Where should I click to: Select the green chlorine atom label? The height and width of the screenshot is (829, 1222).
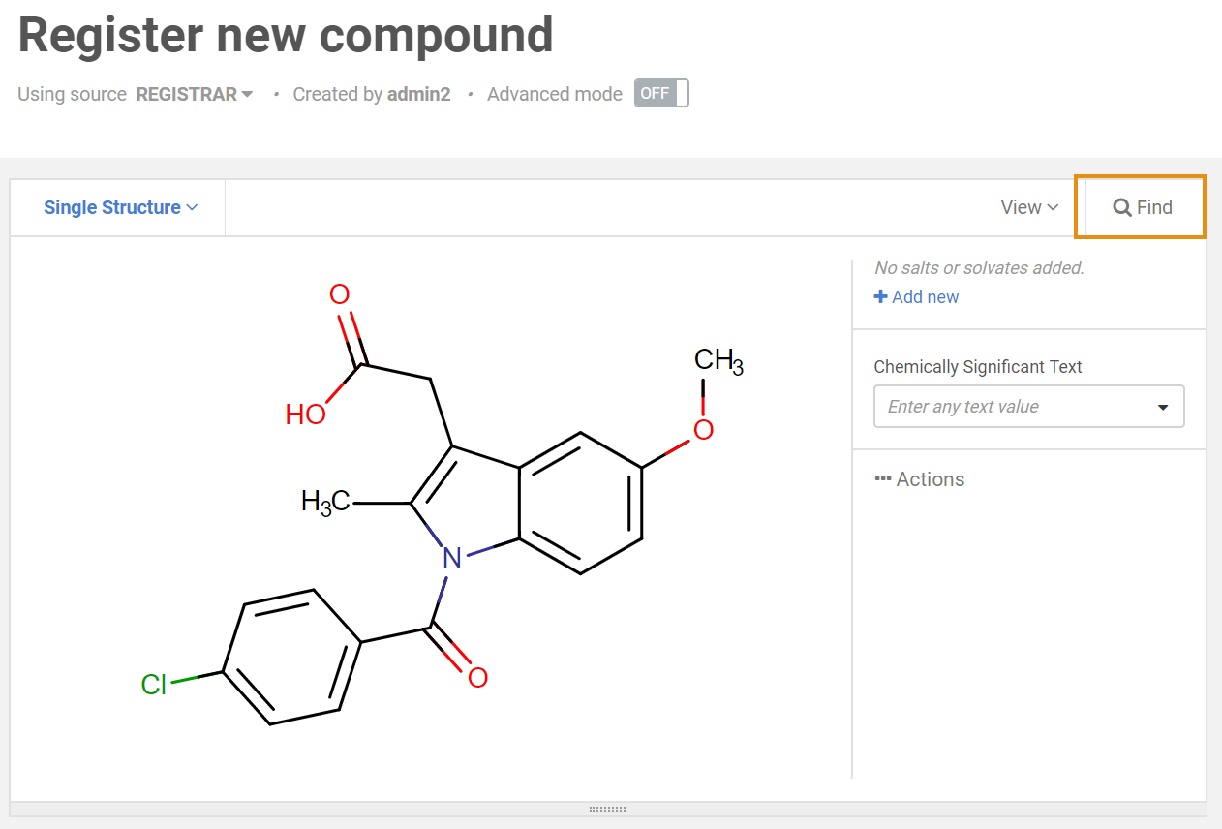[154, 685]
